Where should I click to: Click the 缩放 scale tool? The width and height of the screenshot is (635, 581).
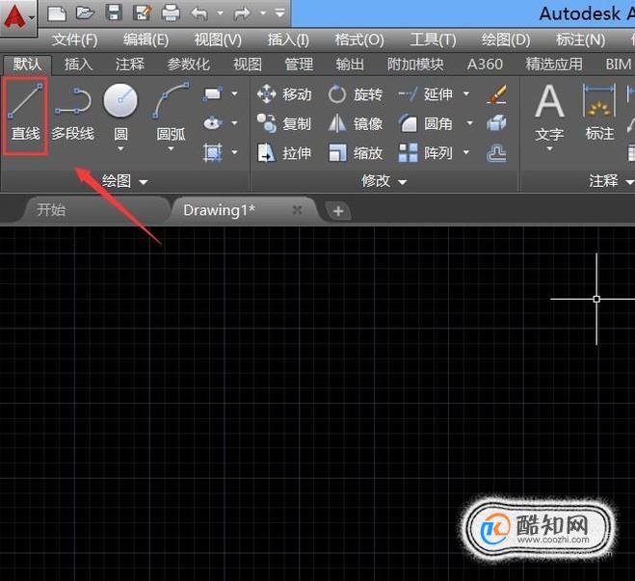coord(356,153)
